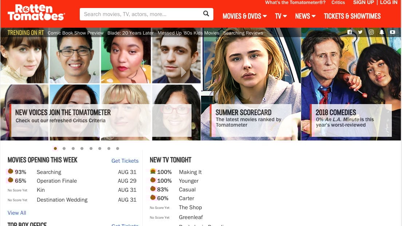Viewport: 402px width, 226px height.
Task: Click the tomato icon beside Younger's 100%
Action: click(x=153, y=180)
